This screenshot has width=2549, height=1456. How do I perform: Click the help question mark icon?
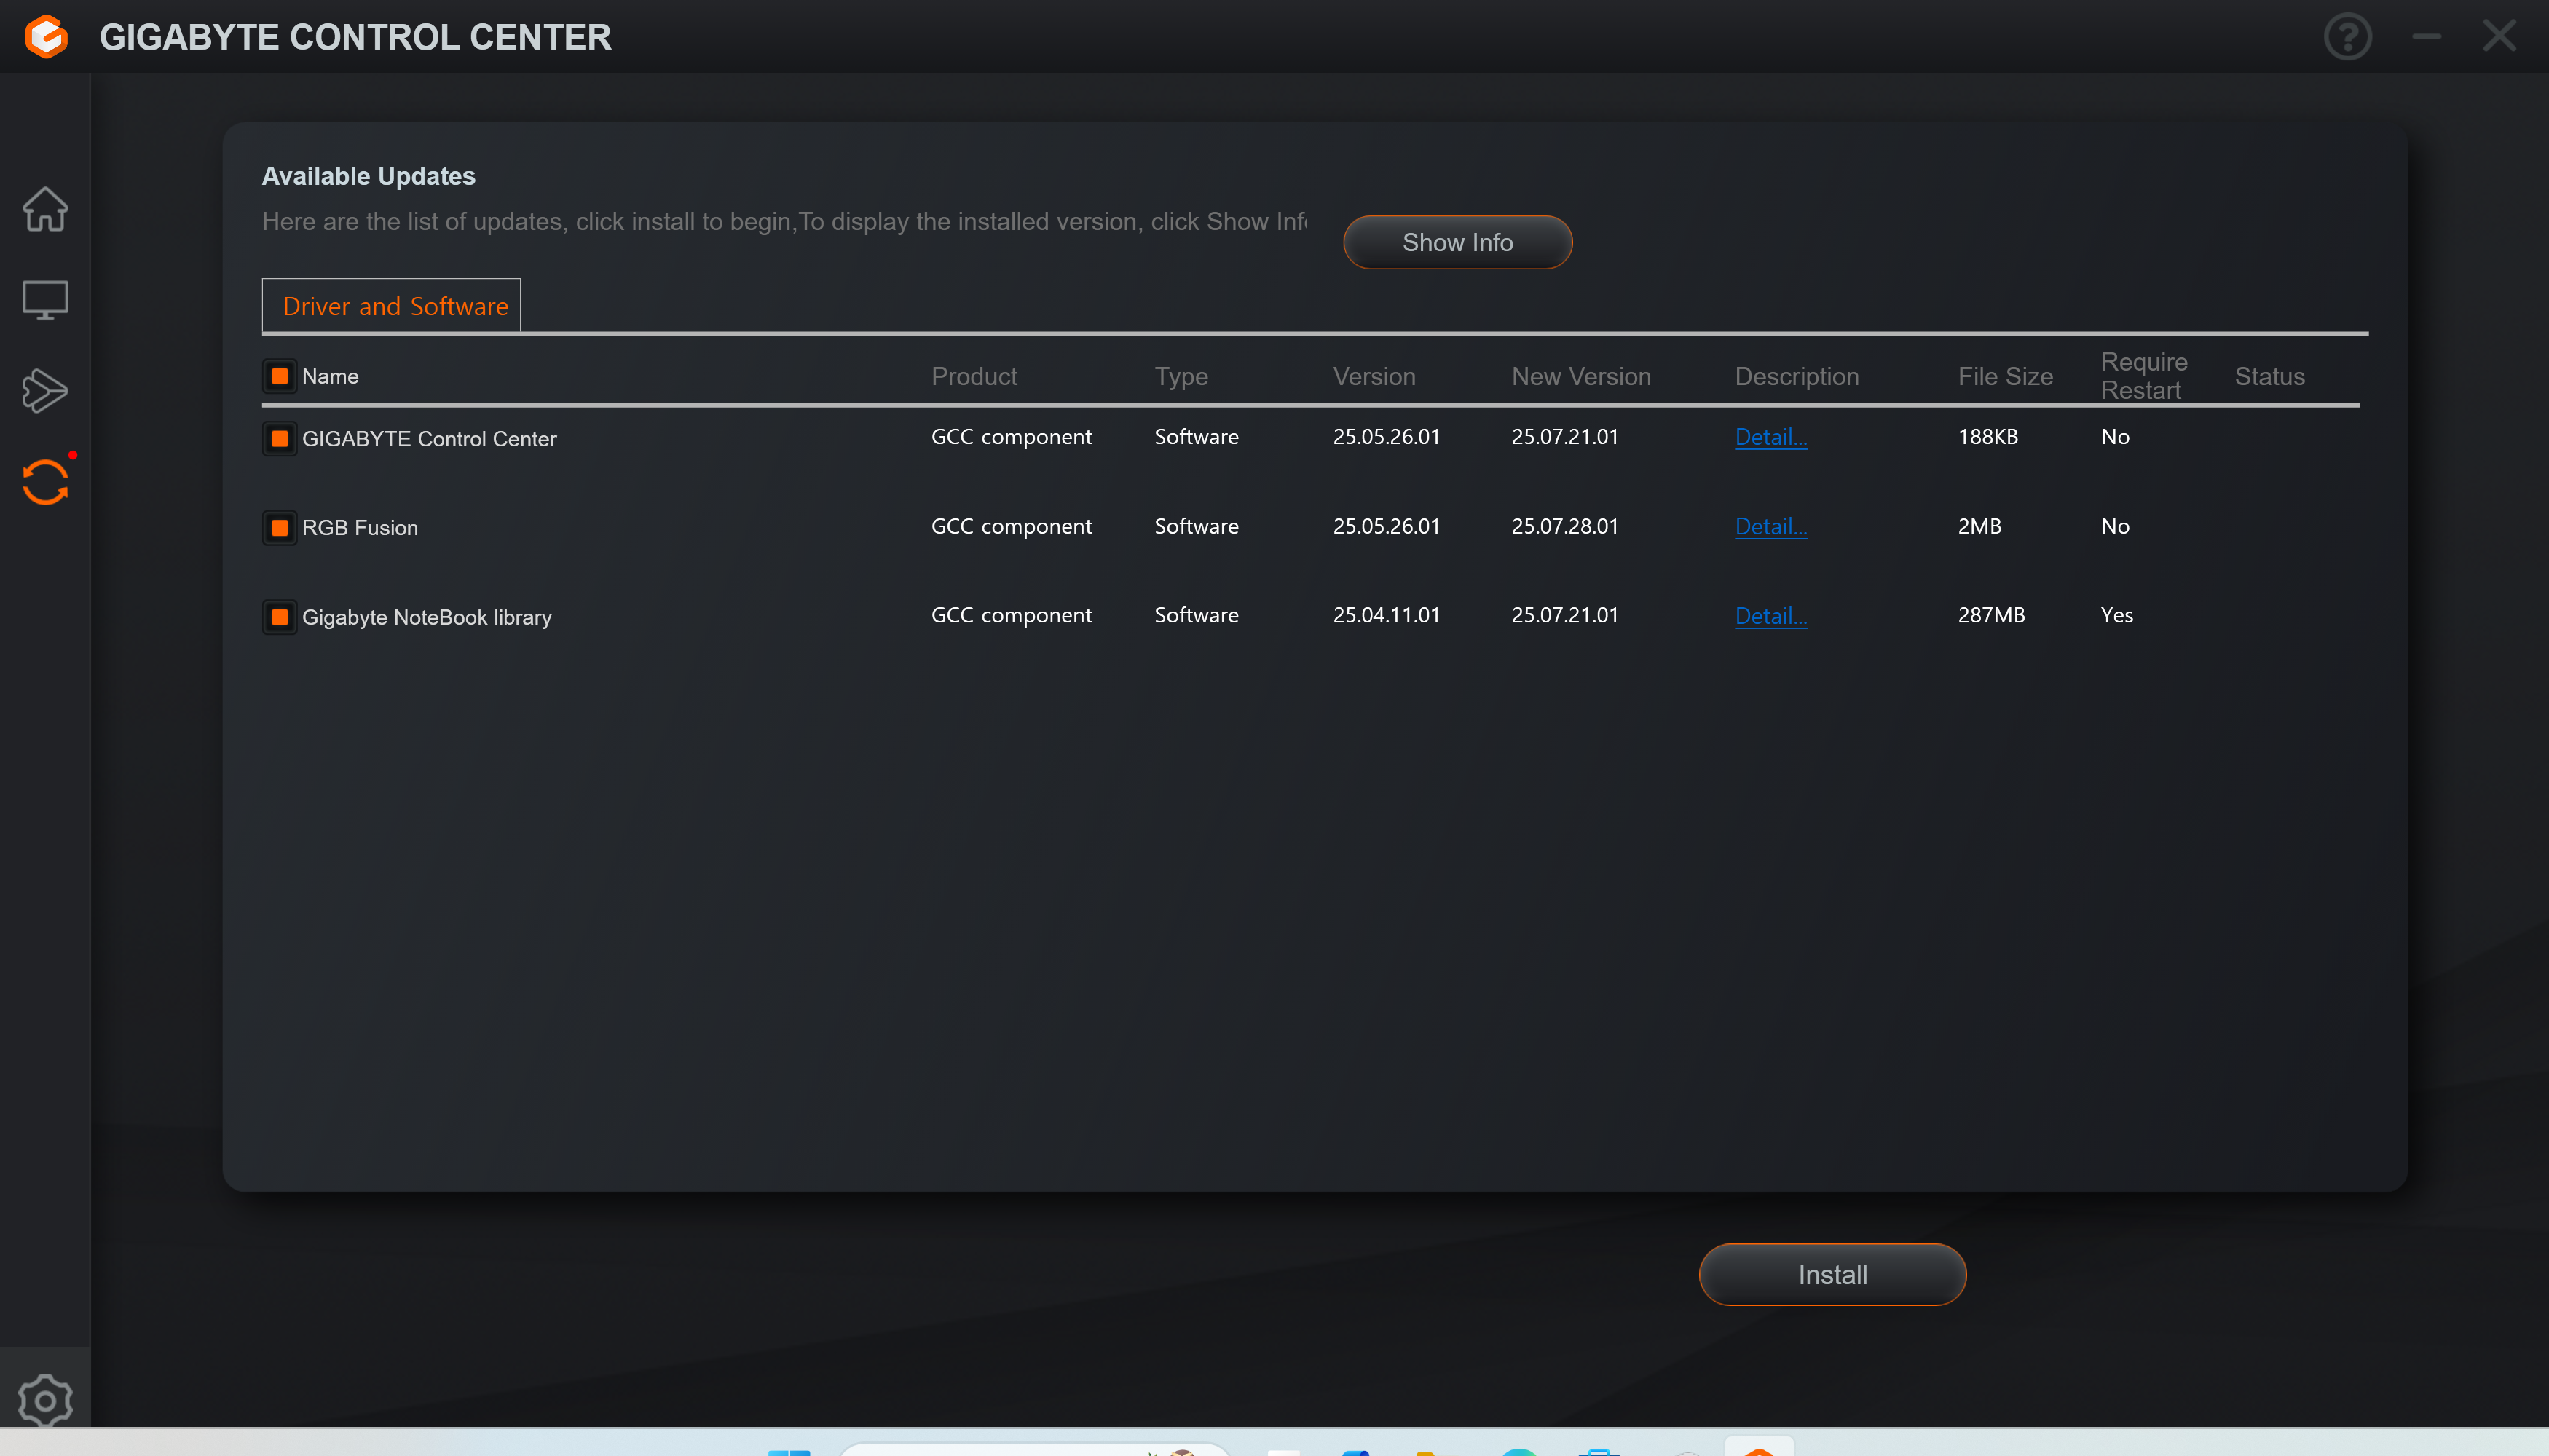pos(2347,37)
